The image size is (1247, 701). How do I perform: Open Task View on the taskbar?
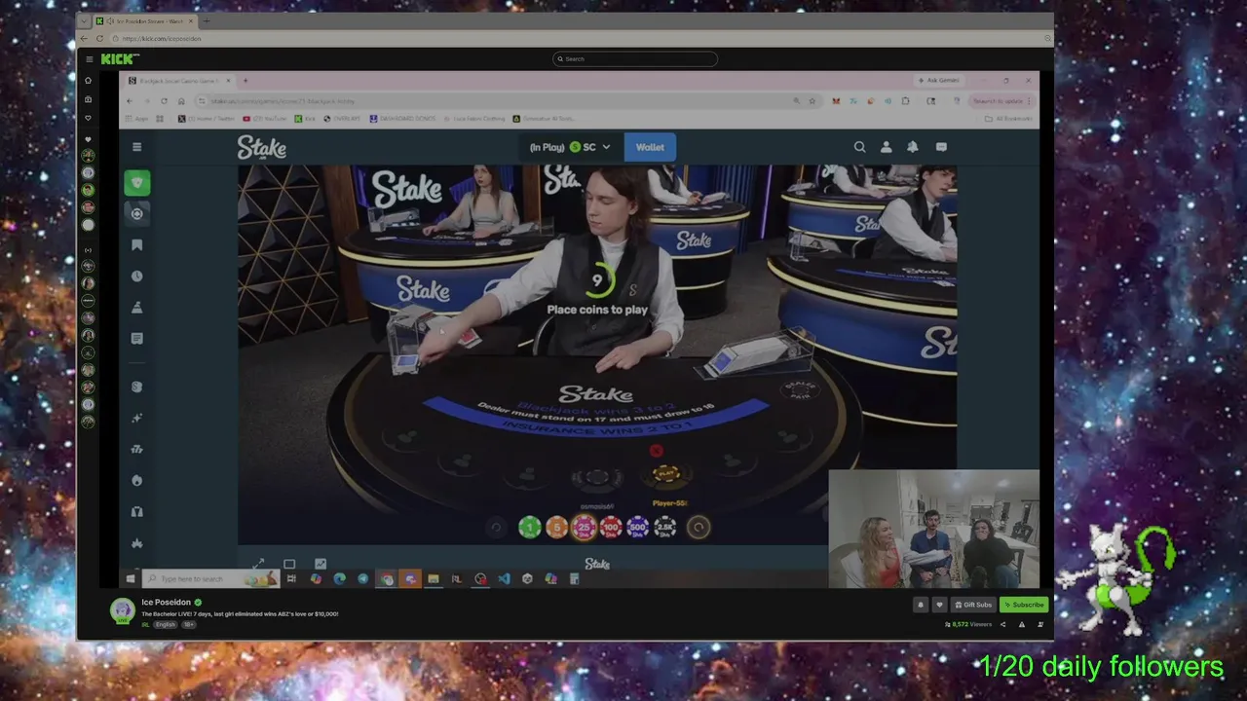click(x=290, y=579)
